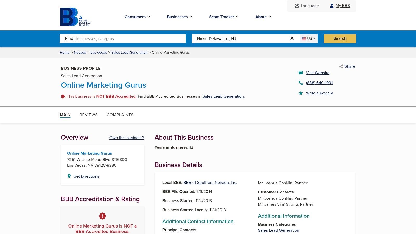Click the US flag icon
This screenshot has width=416, height=234.
tap(304, 38)
